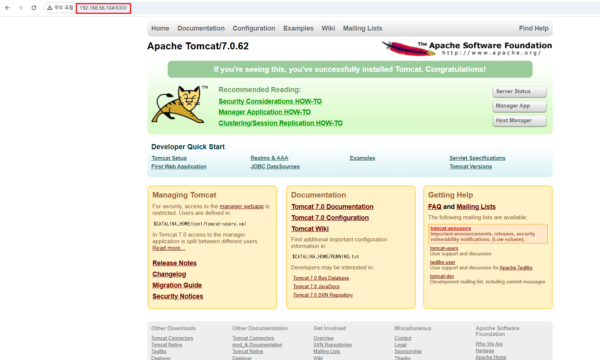The image size is (600, 360).
Task: Click the manager webapp link
Action: click(242, 206)
